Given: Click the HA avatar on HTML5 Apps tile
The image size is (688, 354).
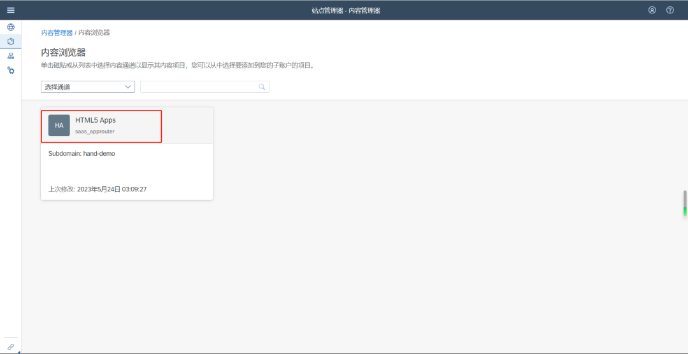Looking at the screenshot, I should point(59,125).
